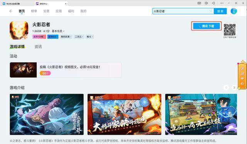This screenshot has height=144, width=247.
Task: Go back using the left arrow icon
Action: (11, 11)
